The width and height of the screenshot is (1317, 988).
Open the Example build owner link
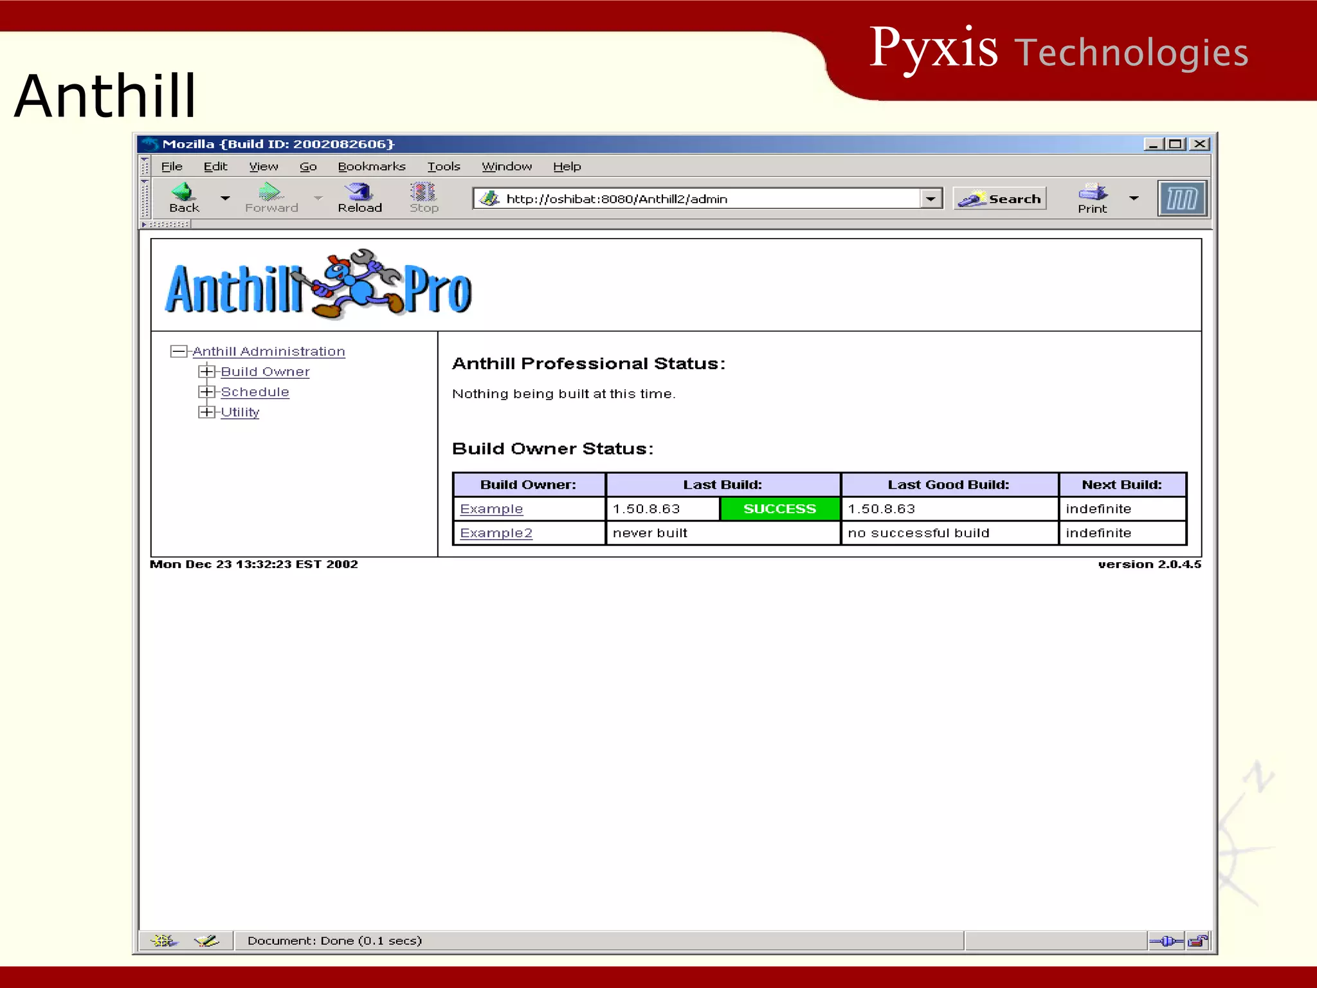click(491, 509)
